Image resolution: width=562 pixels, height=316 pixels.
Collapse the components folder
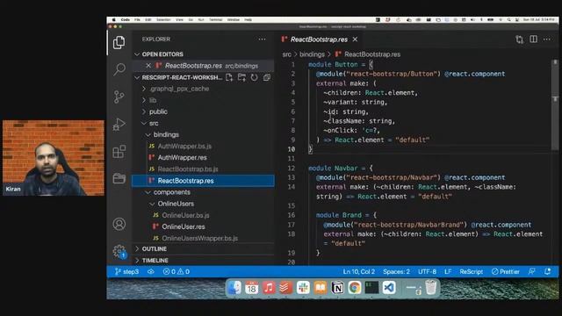[x=168, y=192]
